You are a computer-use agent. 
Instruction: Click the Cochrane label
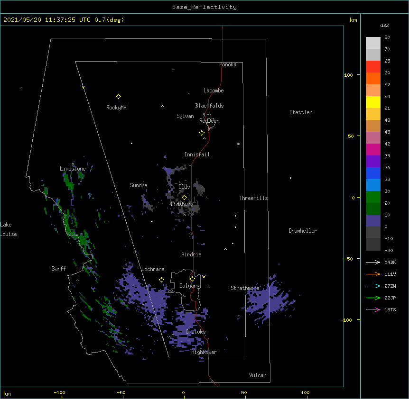153,269
